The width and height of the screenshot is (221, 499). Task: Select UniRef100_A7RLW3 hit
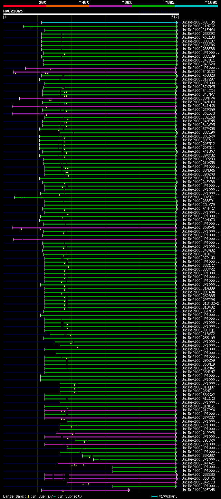[198, 258]
